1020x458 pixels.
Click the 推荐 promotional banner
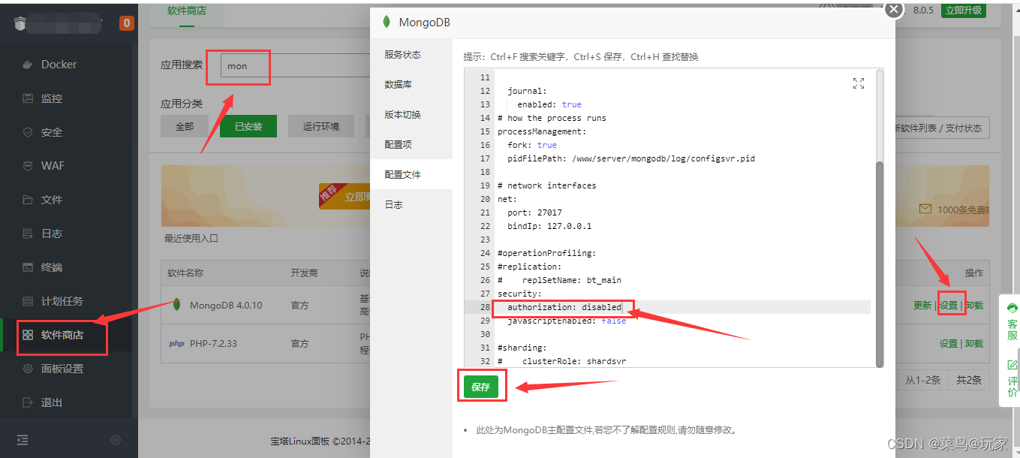pos(343,196)
